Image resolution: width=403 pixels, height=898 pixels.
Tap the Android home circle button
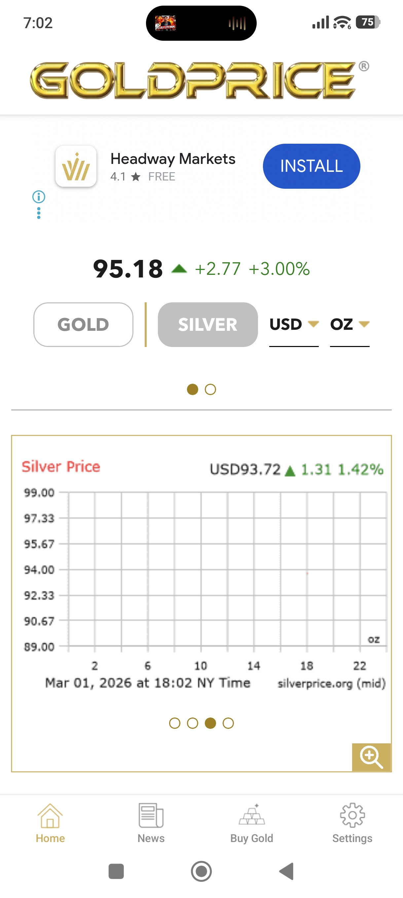click(x=201, y=872)
